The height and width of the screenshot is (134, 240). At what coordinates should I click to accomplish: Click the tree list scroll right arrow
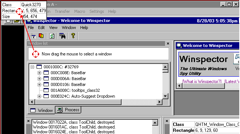[x=160, y=102]
